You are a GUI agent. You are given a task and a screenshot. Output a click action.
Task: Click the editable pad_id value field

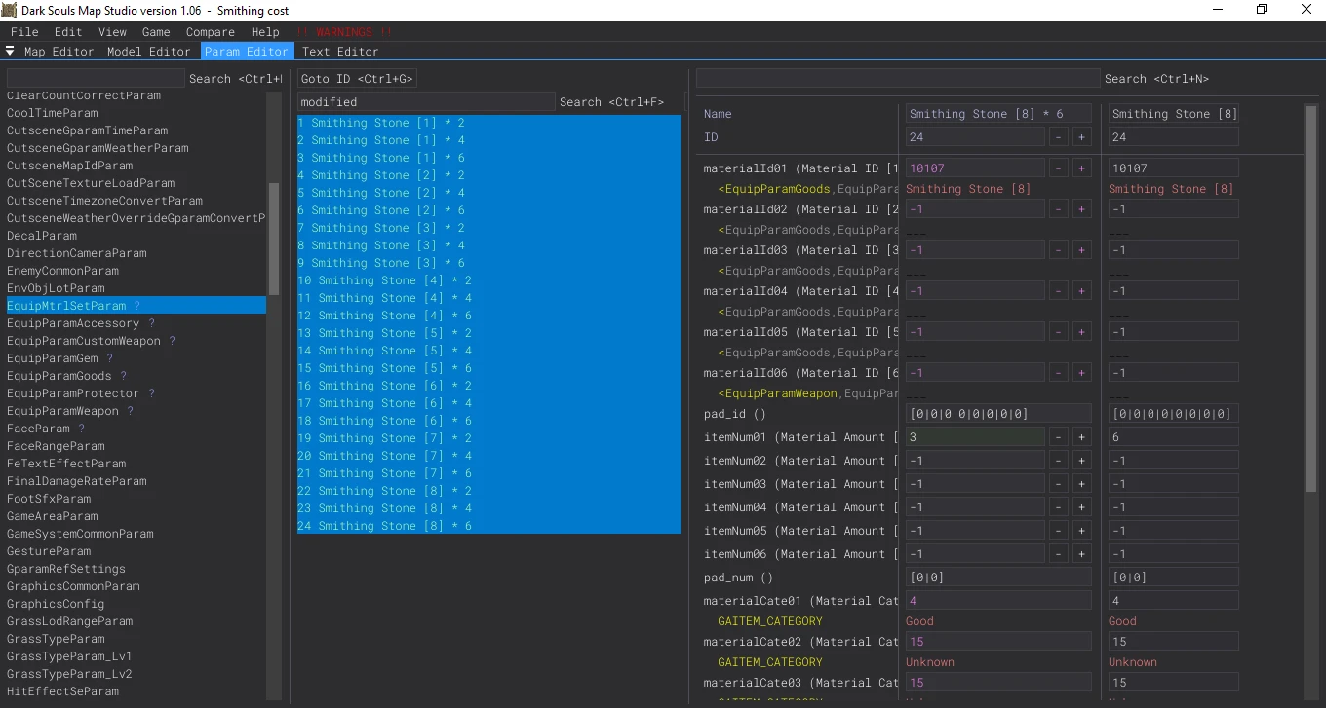[998, 414]
